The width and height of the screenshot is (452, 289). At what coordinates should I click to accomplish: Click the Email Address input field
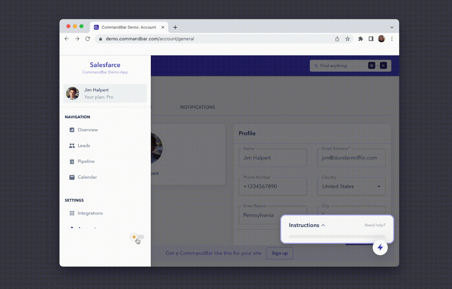tap(351, 158)
